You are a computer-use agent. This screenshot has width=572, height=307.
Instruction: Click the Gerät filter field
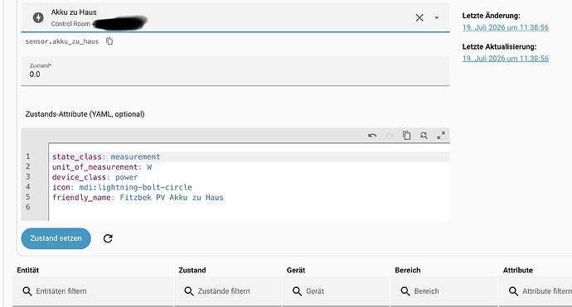tap(336, 291)
